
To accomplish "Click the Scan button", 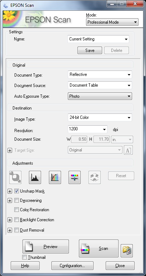I will (x=99, y=248).
